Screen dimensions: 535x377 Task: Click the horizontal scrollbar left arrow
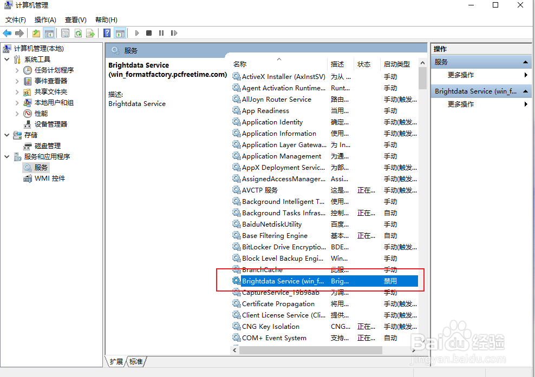point(235,350)
